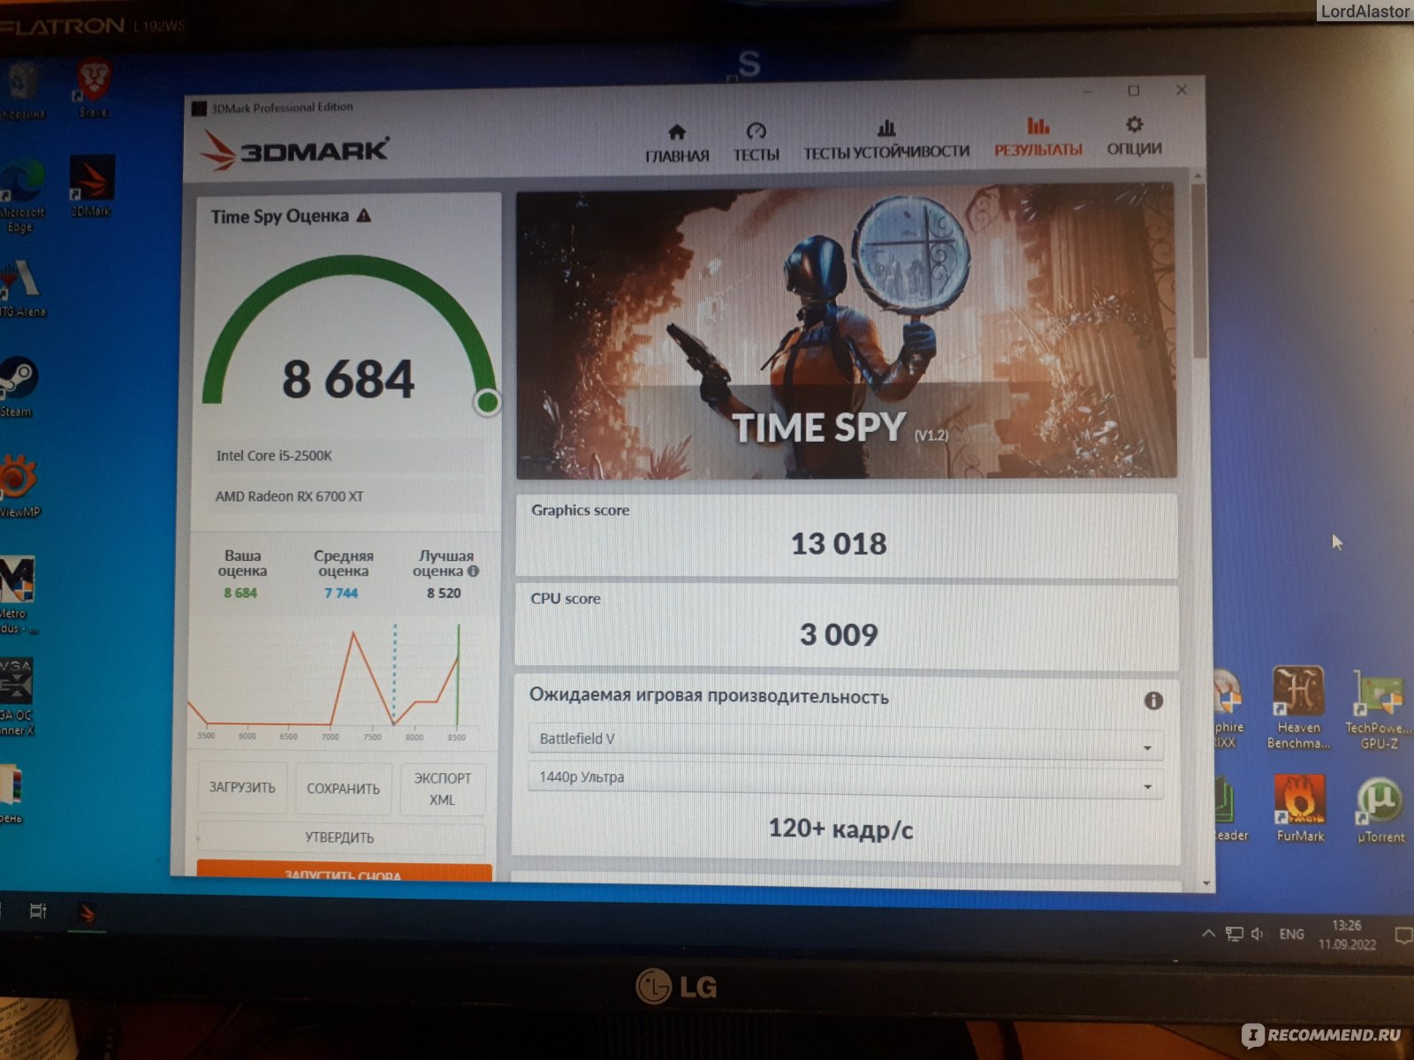Click the Microsoft Edge desktop icon
The height and width of the screenshot is (1060, 1414).
click(x=23, y=194)
